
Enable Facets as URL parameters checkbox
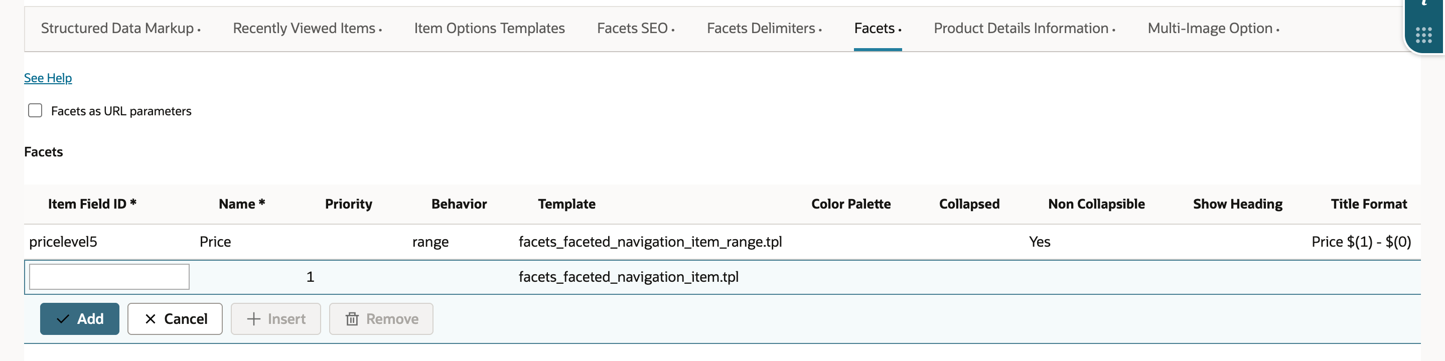pos(35,110)
